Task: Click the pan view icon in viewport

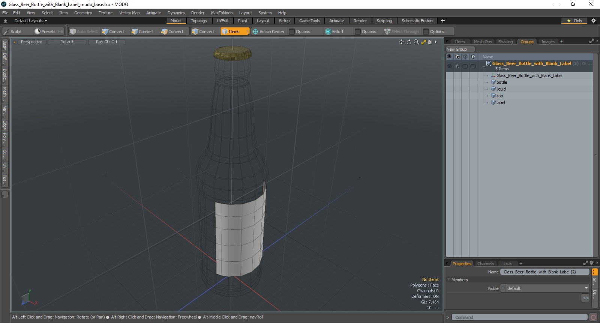Action: (x=401, y=42)
